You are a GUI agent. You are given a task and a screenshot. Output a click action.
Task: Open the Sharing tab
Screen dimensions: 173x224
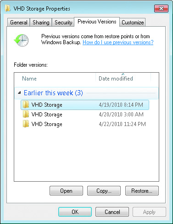pos(41,23)
